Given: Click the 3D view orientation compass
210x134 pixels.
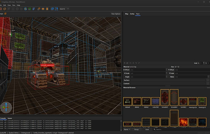Looking at the screenshot, I should tap(6, 107).
